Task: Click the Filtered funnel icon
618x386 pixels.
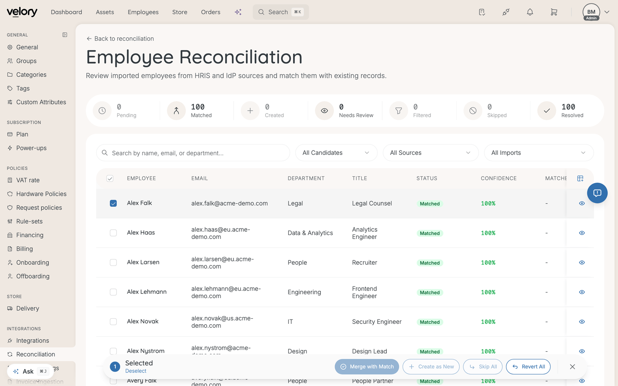Action: pos(399,111)
